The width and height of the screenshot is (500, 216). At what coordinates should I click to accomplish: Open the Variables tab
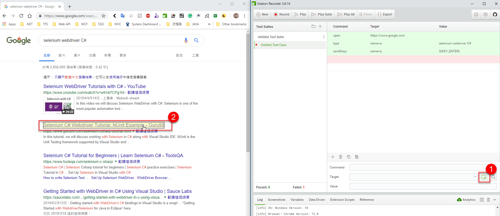coord(297,200)
